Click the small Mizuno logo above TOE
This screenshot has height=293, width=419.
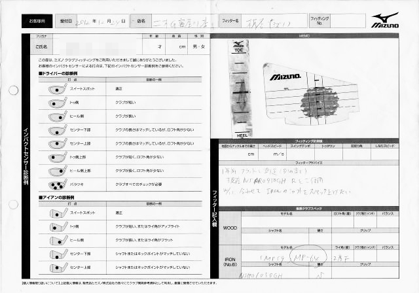pyautogui.click(x=238, y=44)
